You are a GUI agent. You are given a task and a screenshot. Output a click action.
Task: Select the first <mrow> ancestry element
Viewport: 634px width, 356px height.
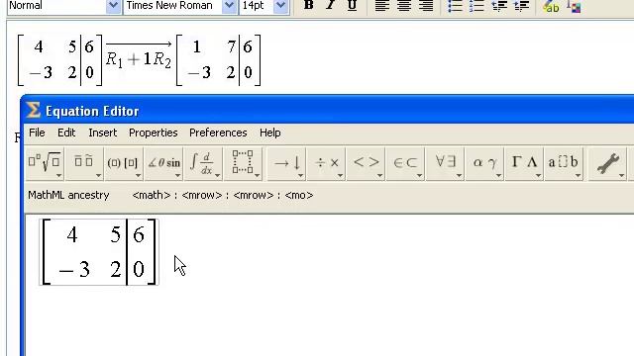(202, 196)
